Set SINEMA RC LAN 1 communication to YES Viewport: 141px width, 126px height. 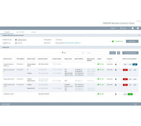(130, 94)
